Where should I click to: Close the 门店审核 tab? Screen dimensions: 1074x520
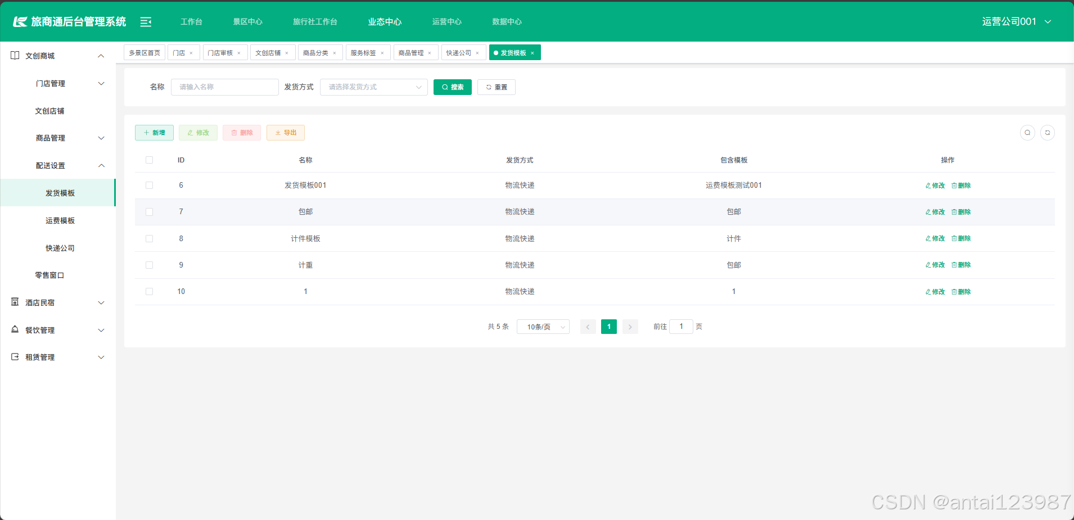tap(239, 53)
